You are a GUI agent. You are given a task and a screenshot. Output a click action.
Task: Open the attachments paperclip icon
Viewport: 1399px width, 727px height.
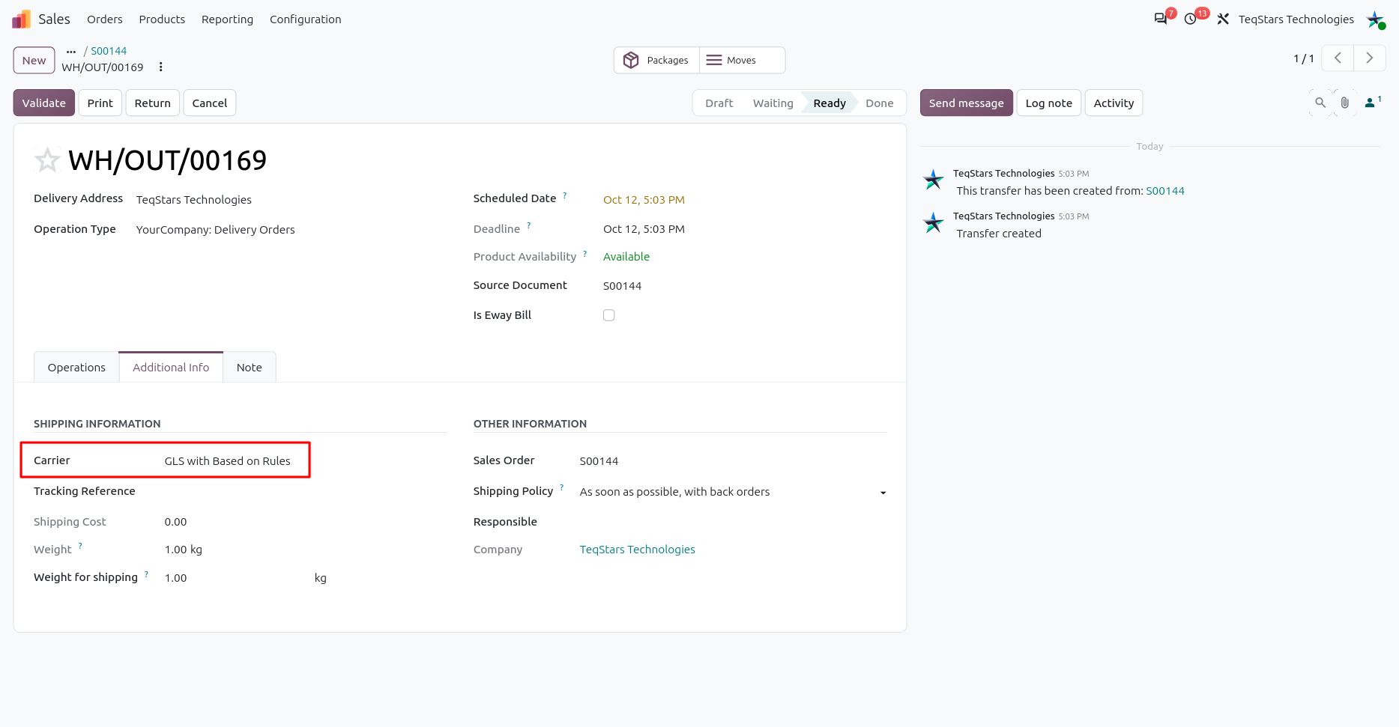[x=1345, y=103]
